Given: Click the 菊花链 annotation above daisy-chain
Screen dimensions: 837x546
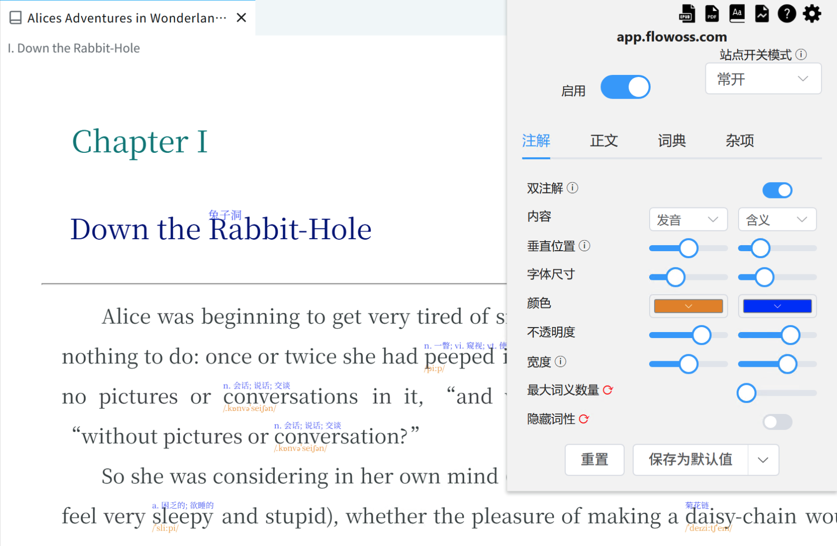Looking at the screenshot, I should pos(697,505).
